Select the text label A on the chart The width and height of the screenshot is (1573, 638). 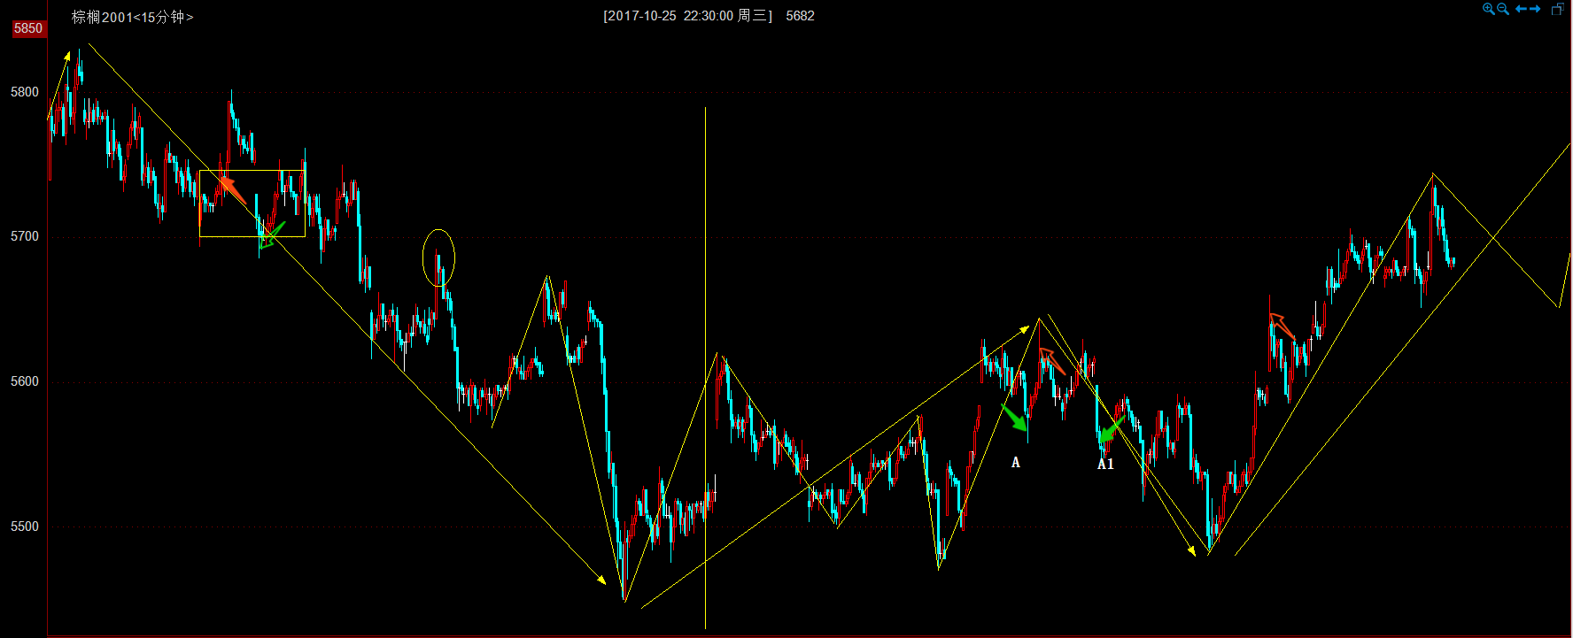pyautogui.click(x=1016, y=463)
